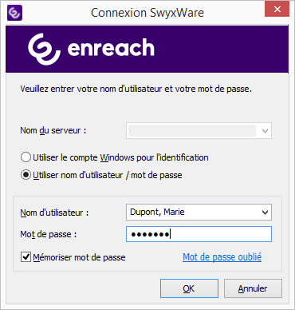Select Utiliser le compte Windows radio button
Viewport: 295px width, 310px height.
[26, 157]
